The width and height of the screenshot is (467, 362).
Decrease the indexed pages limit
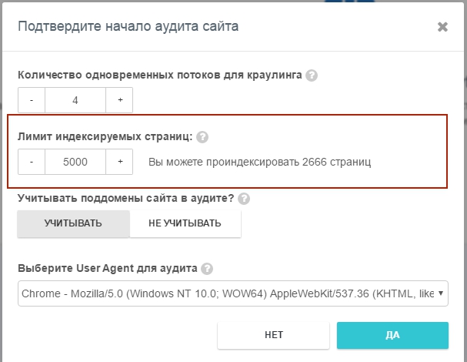[32, 162]
